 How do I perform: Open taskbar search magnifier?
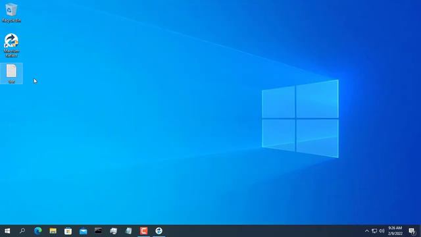[22, 231]
